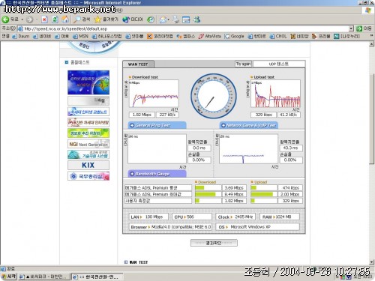Select the UDP test tab
375x281 pixels.
click(x=279, y=64)
